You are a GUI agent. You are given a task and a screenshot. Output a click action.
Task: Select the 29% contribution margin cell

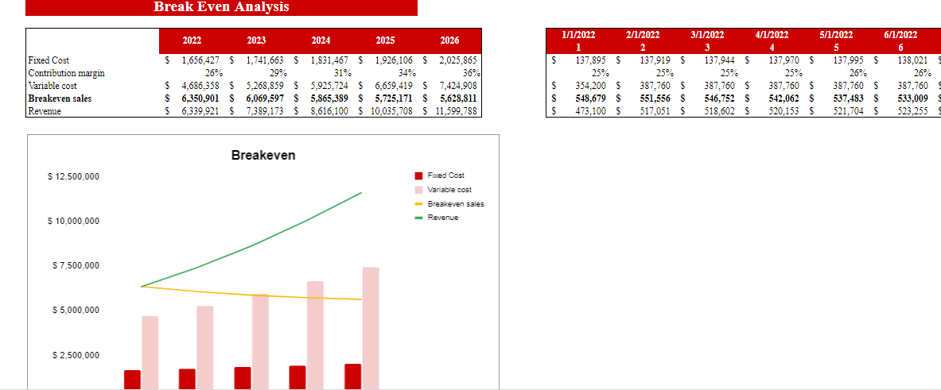[256, 73]
